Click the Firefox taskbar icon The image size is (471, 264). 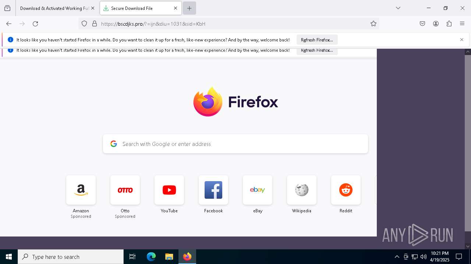(x=187, y=257)
